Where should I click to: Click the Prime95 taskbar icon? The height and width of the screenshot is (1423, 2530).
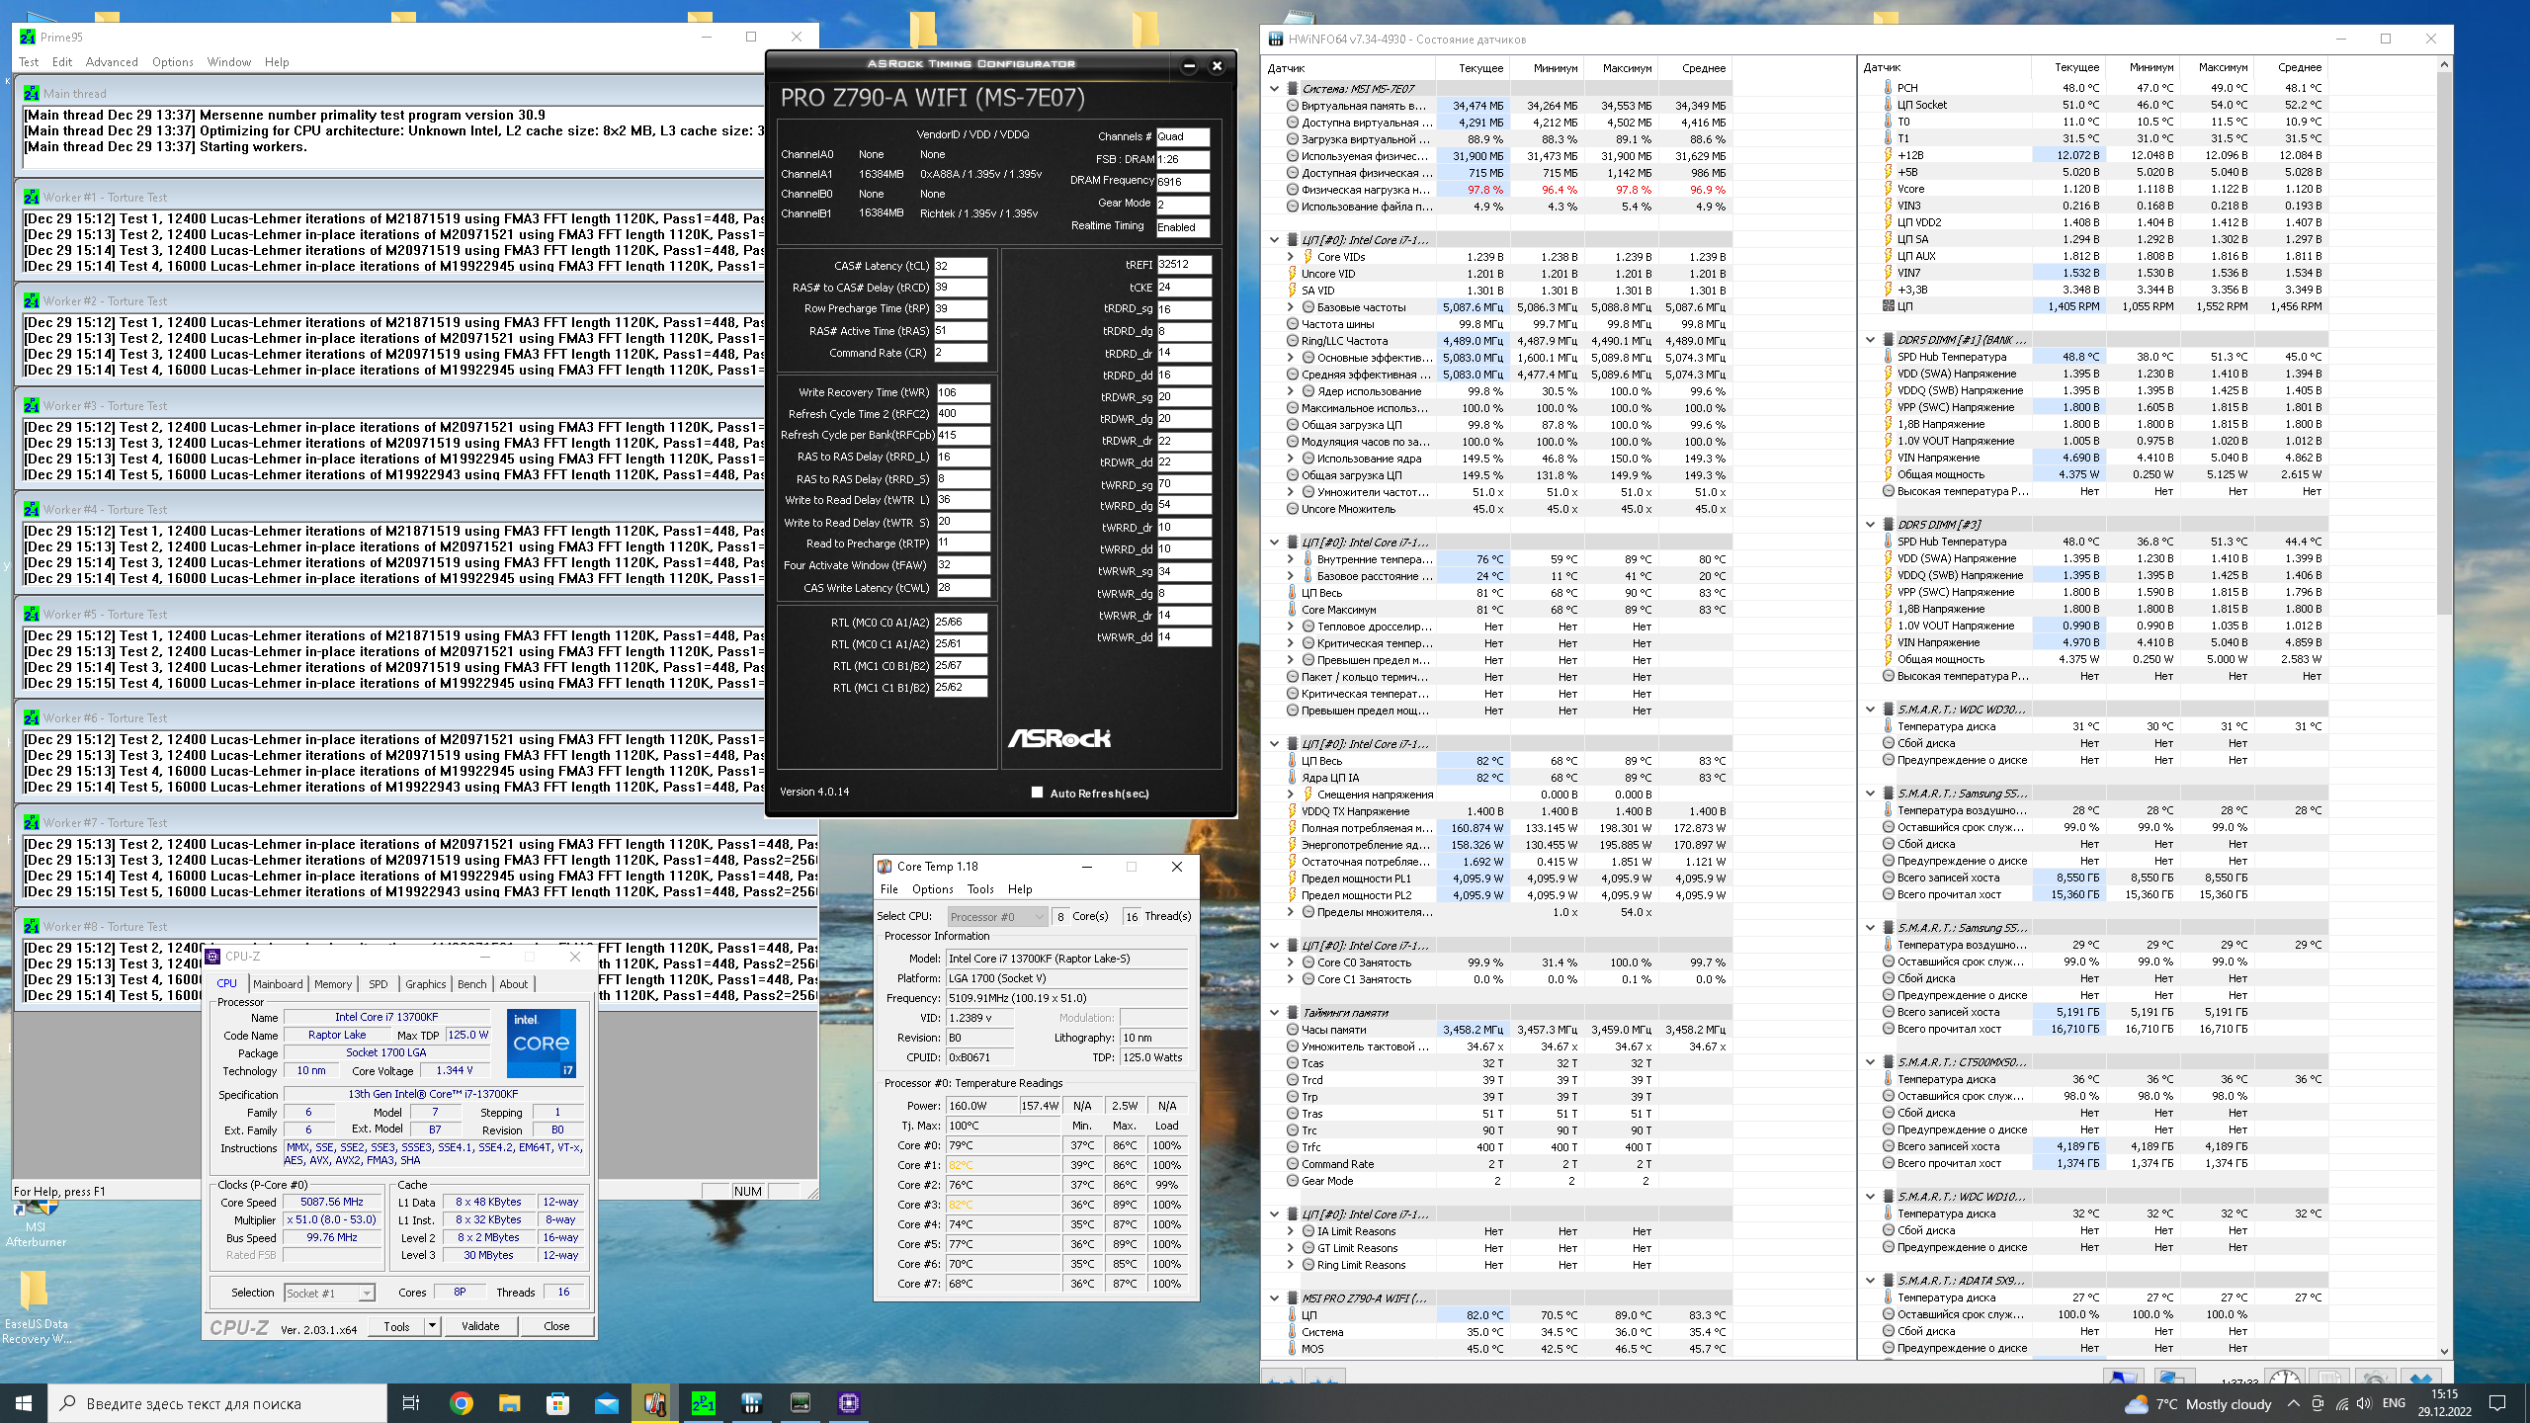tap(703, 1403)
